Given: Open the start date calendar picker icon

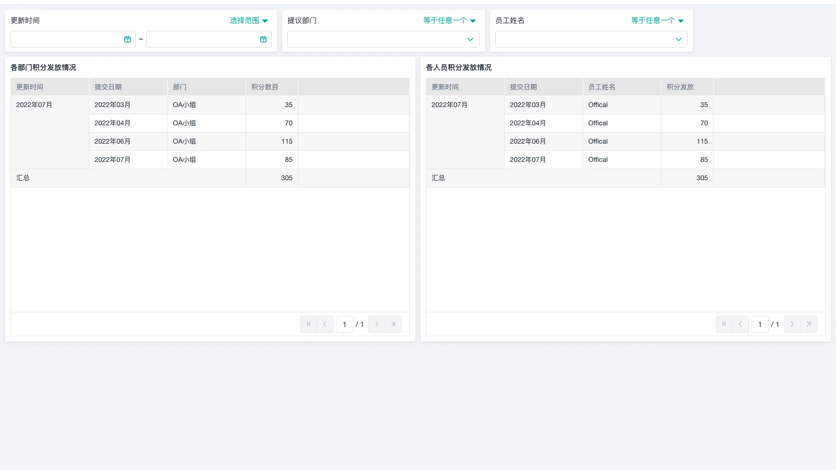Looking at the screenshot, I should tap(127, 39).
